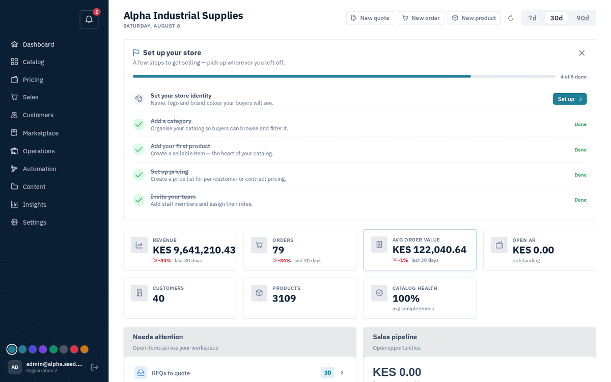
Task: Click the Operations warehouse icon
Action: [x=14, y=151]
